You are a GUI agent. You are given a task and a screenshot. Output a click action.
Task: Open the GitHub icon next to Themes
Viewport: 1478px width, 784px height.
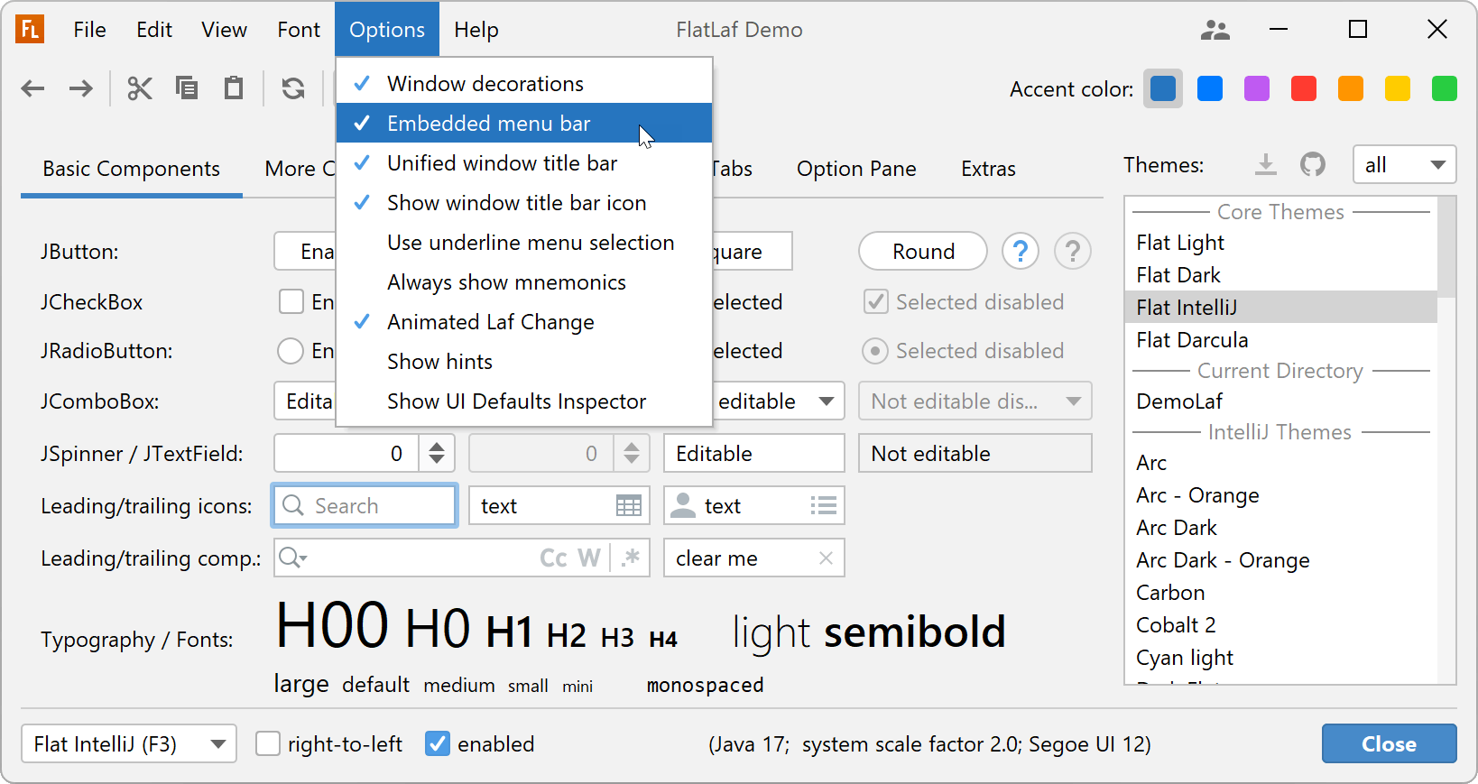pos(1313,164)
